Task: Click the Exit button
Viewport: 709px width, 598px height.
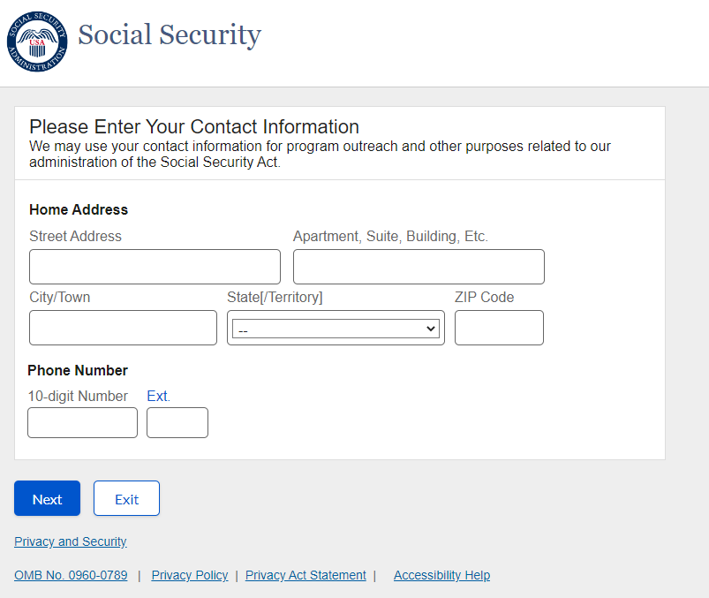Action: tap(126, 498)
